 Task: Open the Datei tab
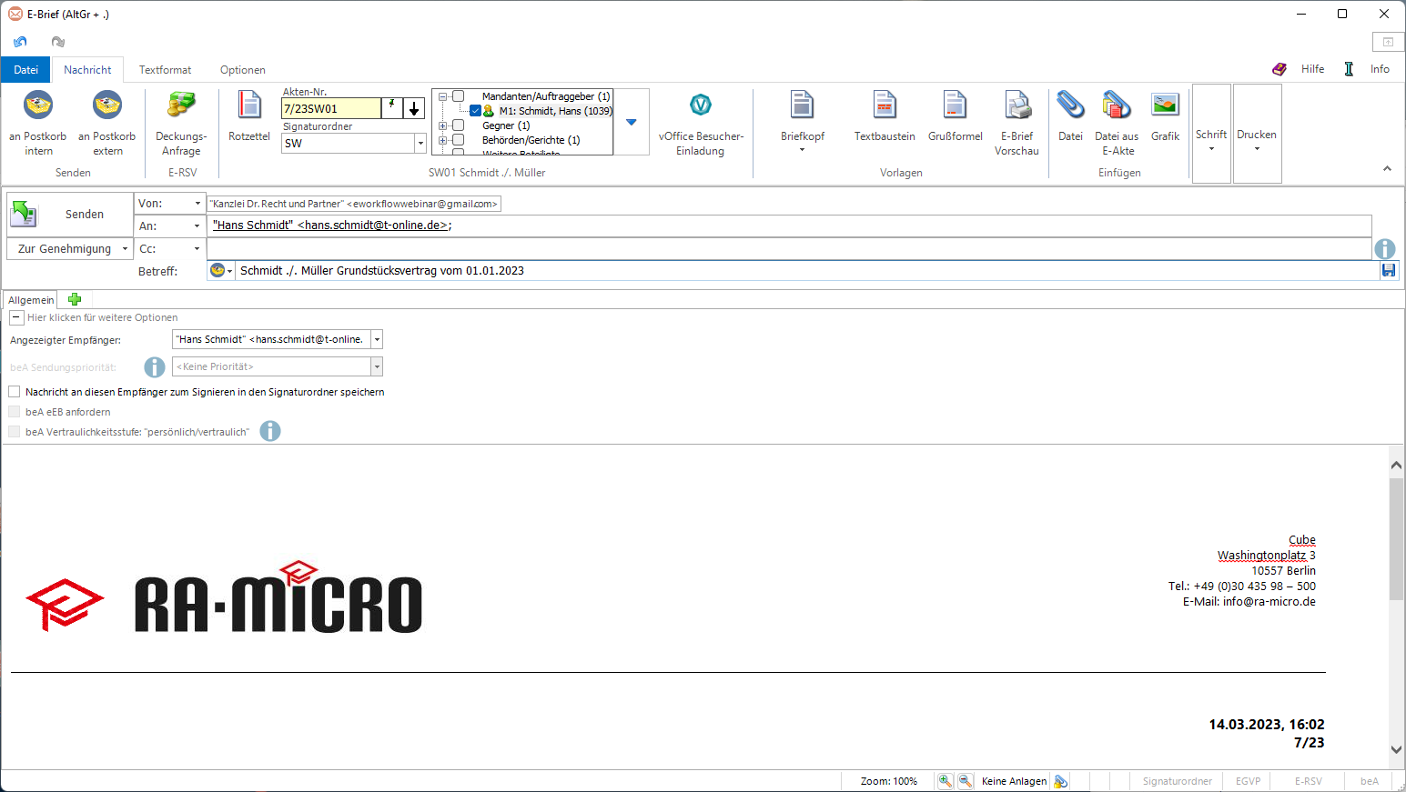[x=25, y=69]
